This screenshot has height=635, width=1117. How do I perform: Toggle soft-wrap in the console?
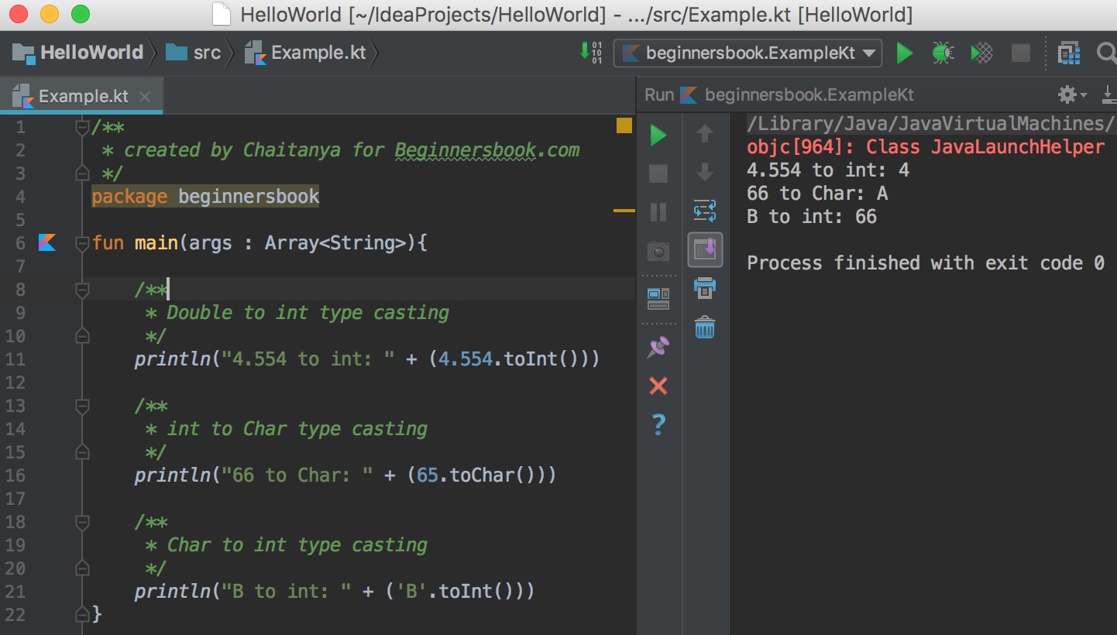[x=705, y=210]
